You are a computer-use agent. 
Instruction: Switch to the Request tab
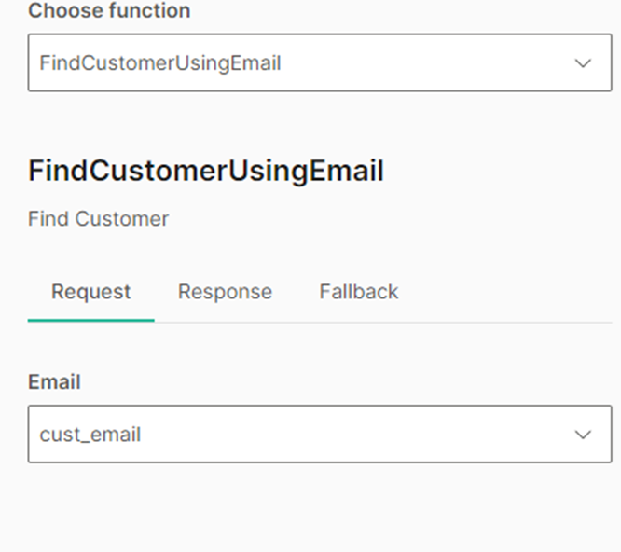coord(91,292)
